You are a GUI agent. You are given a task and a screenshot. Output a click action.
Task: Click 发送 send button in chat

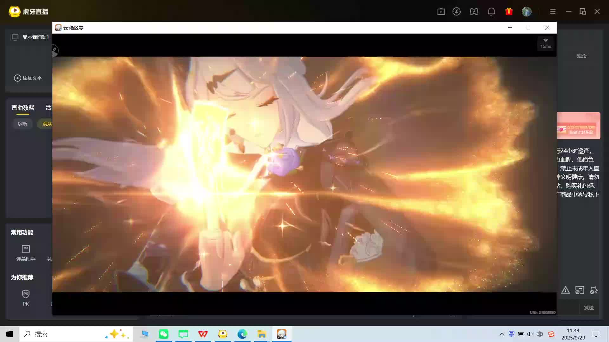pyautogui.click(x=589, y=307)
